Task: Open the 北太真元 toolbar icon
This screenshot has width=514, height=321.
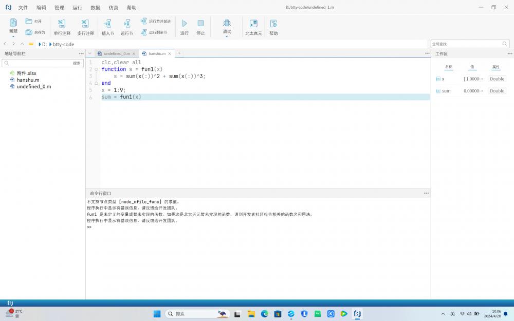Action: (253, 24)
